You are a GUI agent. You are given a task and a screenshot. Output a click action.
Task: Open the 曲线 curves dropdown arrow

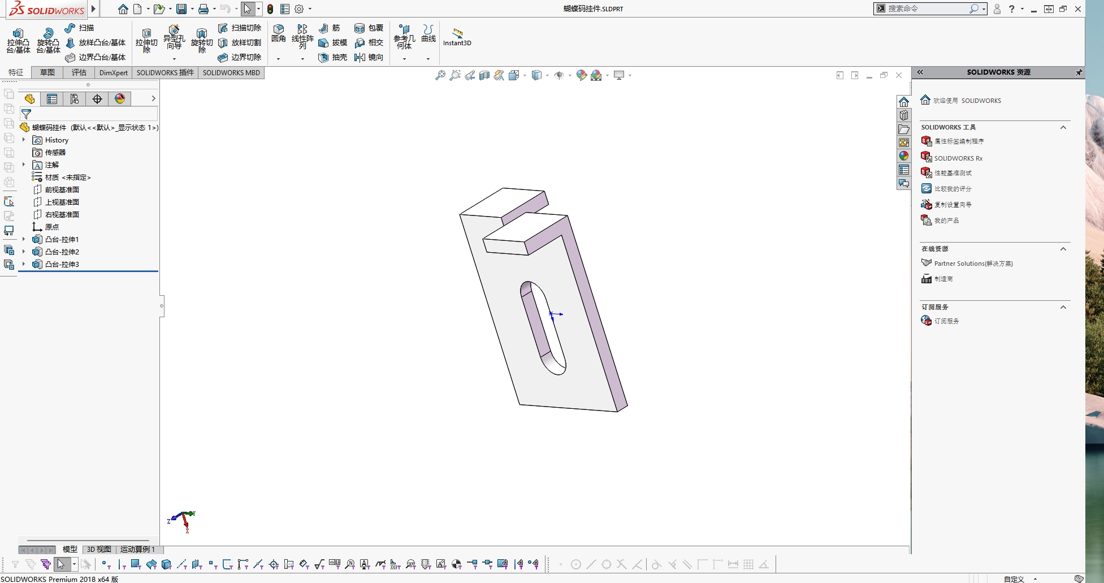[x=428, y=59]
